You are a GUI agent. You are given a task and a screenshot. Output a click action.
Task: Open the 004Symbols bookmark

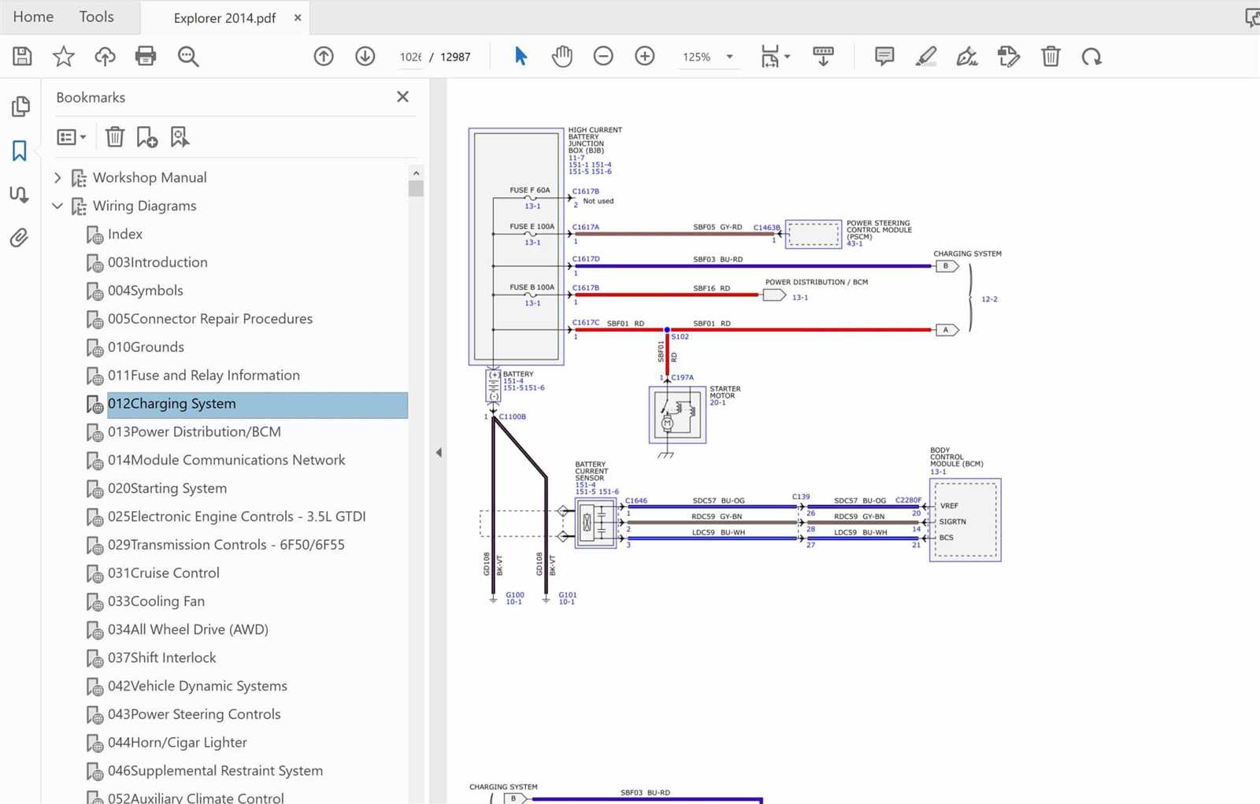[146, 291]
